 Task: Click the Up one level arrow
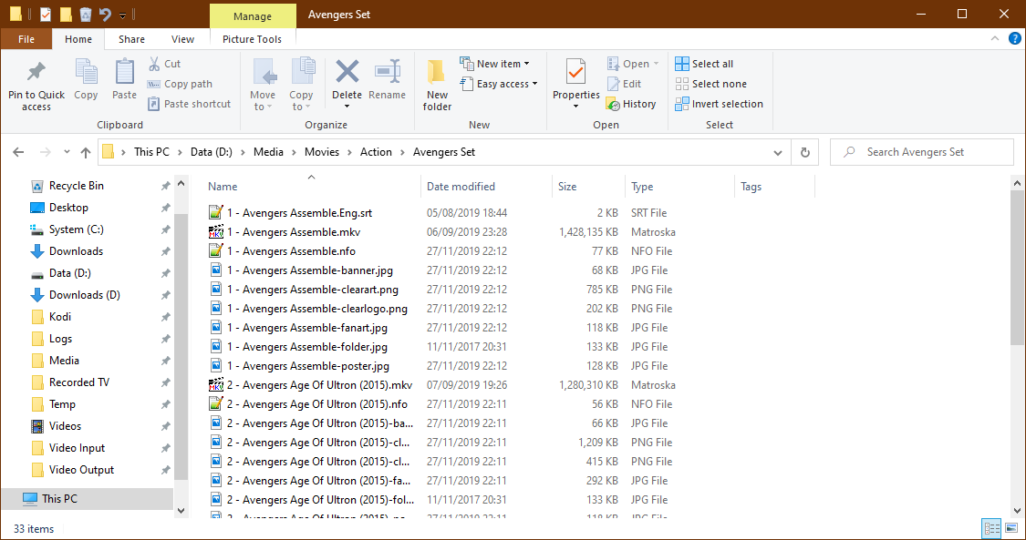coord(85,152)
